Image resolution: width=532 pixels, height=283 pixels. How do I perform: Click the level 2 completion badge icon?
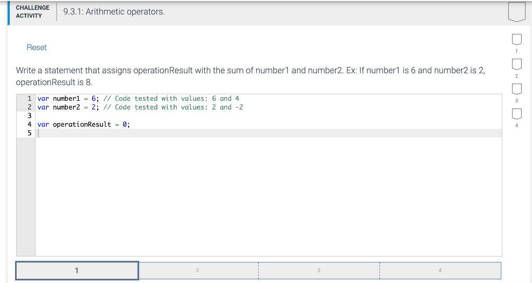[x=517, y=64]
